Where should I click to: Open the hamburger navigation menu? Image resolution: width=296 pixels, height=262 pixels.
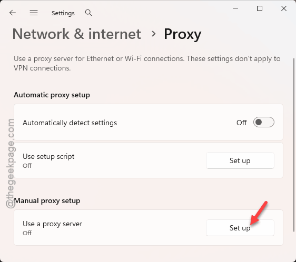click(x=34, y=13)
